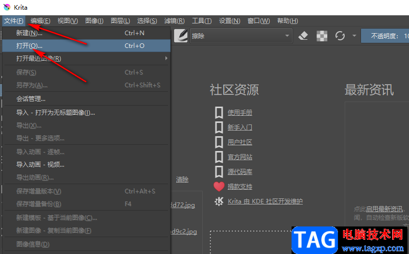Open the 设置(N) menu
409x254 pixels.
(230, 21)
